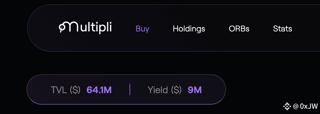Viewport: 320px width, 114px height.
Task: Open the Stats section
Action: coord(282,28)
